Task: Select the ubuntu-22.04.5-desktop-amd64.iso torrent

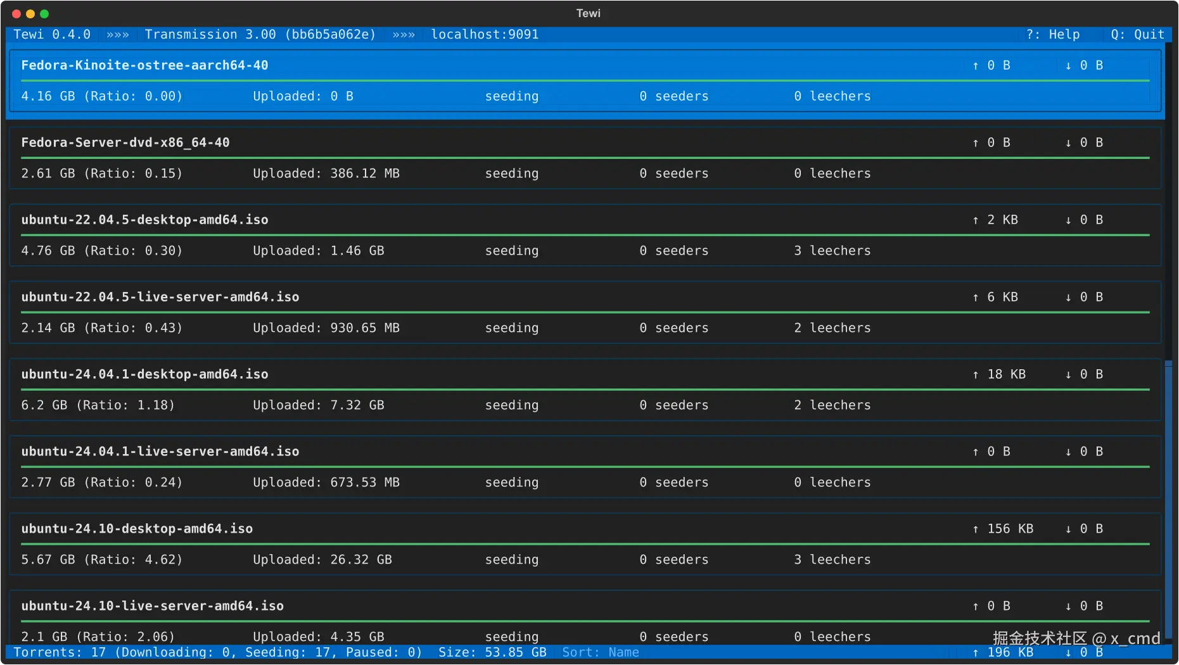Action: (x=585, y=235)
